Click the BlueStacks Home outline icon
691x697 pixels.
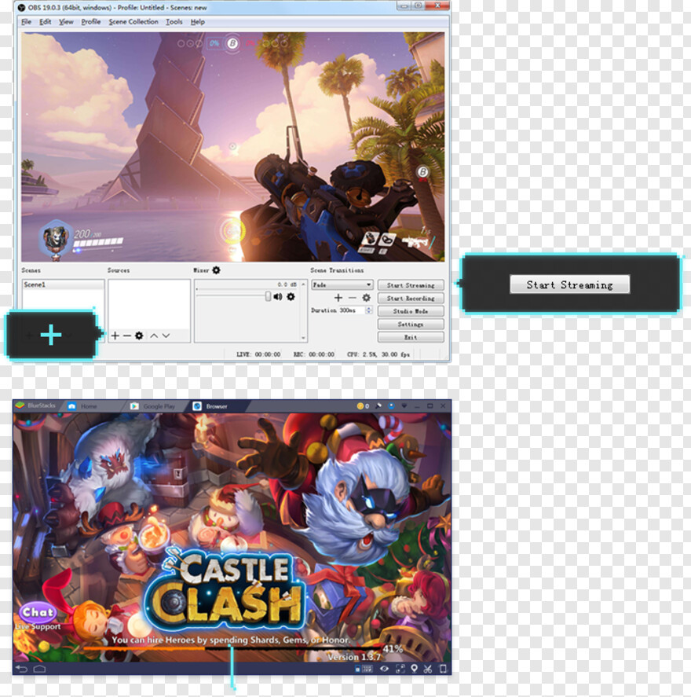[39, 669]
